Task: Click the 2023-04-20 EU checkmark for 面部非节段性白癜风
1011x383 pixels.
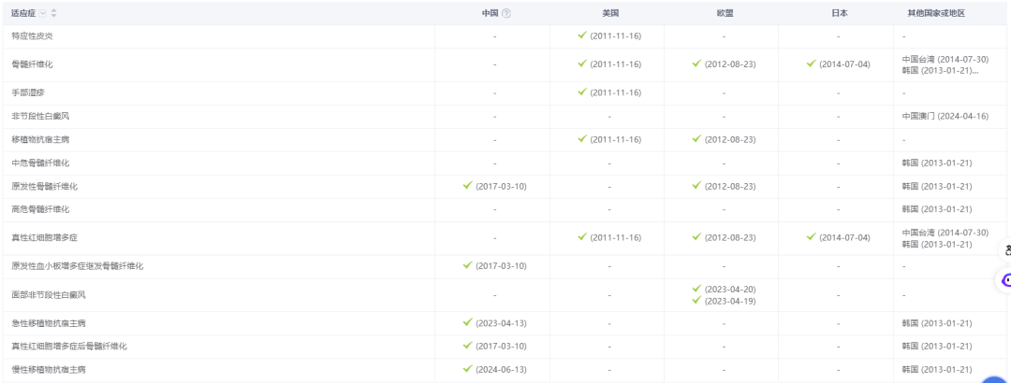Action: (x=697, y=289)
